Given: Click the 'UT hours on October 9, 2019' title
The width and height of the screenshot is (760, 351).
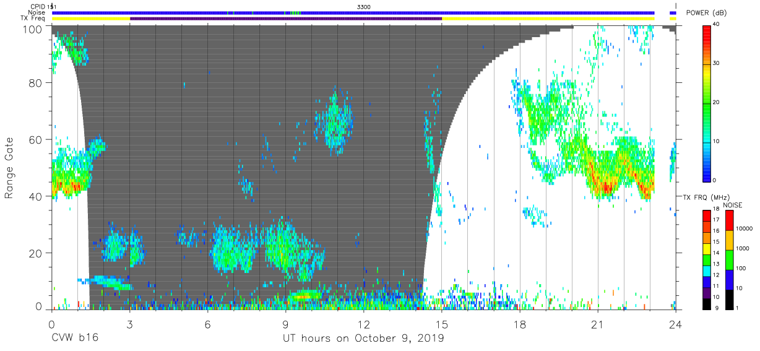Looking at the screenshot, I should pos(363,338).
